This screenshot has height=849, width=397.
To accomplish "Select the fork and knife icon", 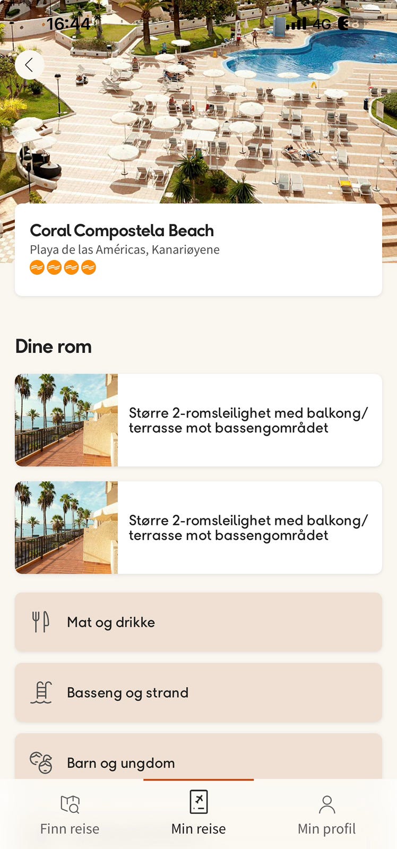I will (x=40, y=622).
